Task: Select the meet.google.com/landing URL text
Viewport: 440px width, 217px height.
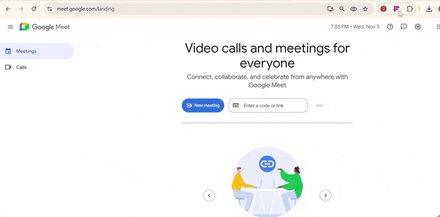Action: (x=86, y=9)
